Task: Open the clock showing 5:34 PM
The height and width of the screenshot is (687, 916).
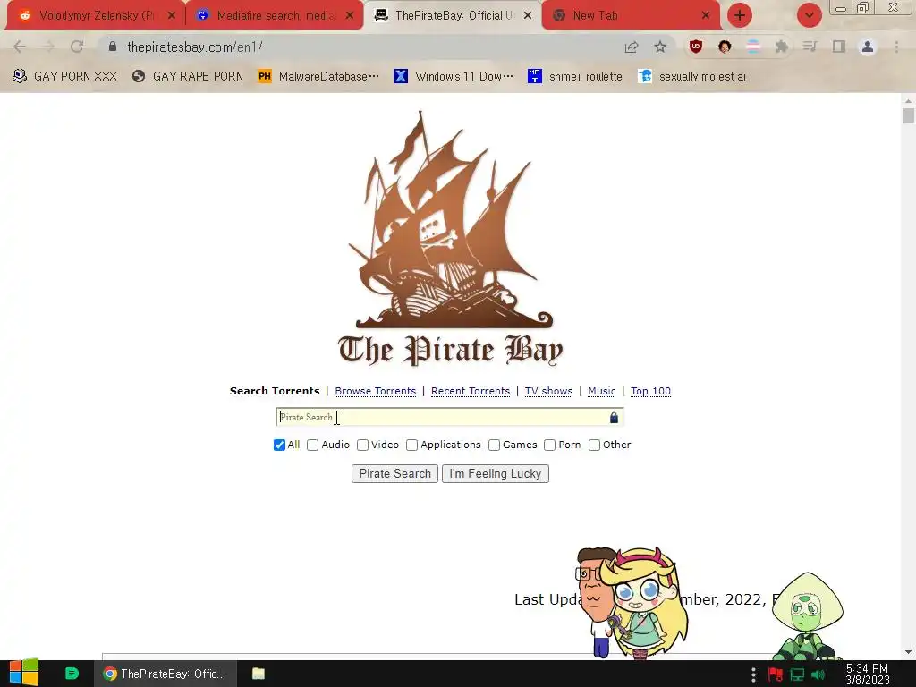Action: click(x=868, y=674)
